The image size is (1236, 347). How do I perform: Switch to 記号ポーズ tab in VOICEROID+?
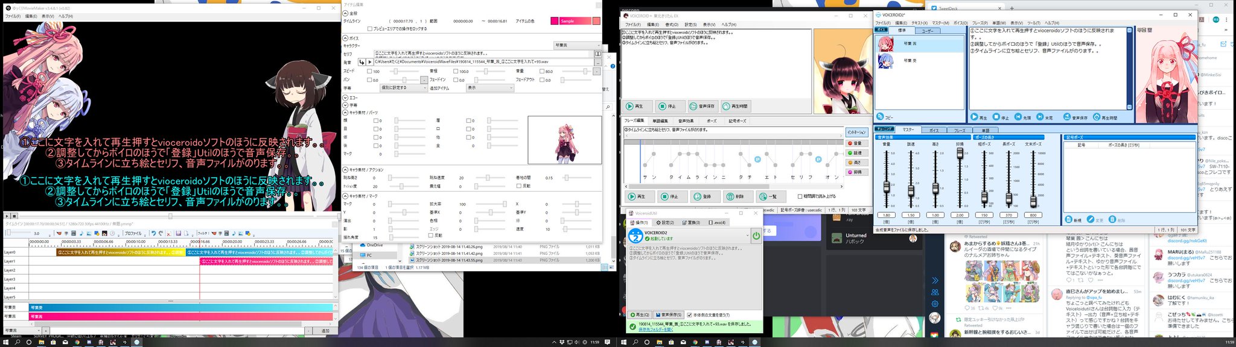pyautogui.click(x=737, y=121)
